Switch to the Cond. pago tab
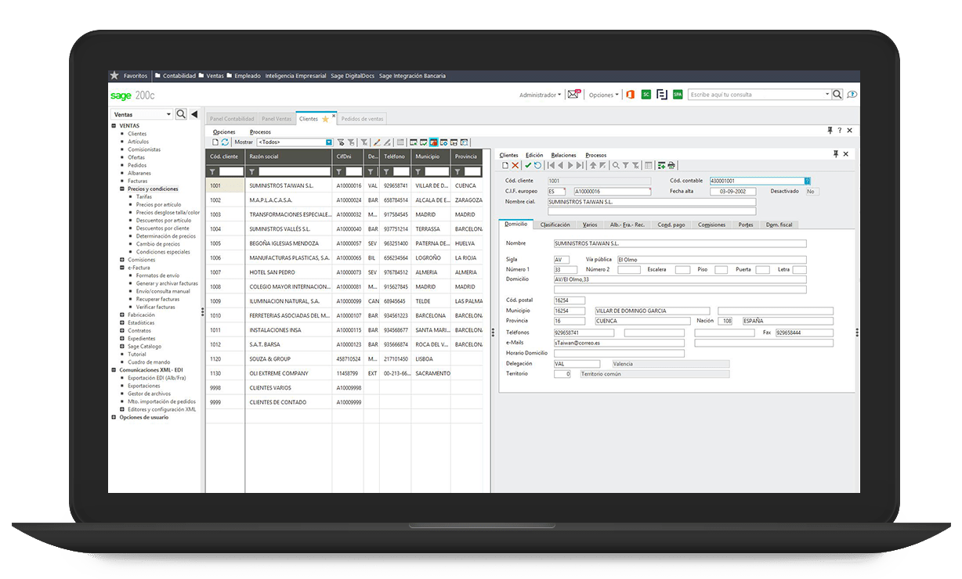Viewport: 962px width, 579px height. tap(671, 225)
